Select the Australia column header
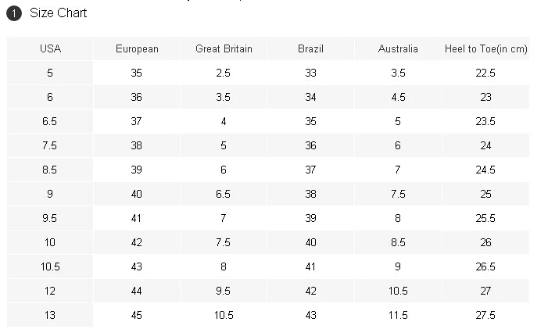 click(398, 48)
